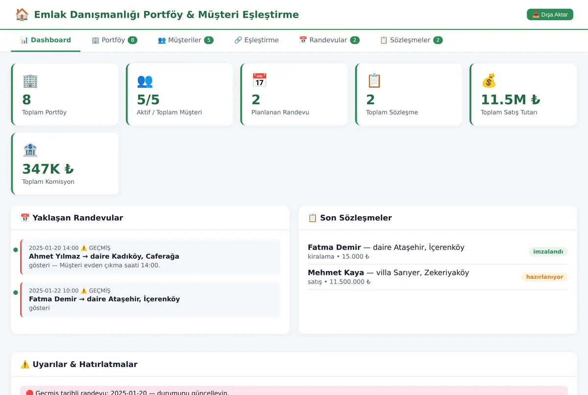The image size is (588, 395).
Task: Click the warning icon on 2025-01-20 appointment
Action: coord(84,248)
